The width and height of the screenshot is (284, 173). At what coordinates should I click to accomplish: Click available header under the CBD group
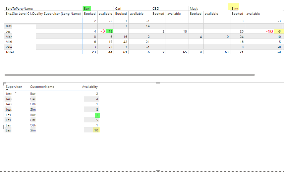174,14
